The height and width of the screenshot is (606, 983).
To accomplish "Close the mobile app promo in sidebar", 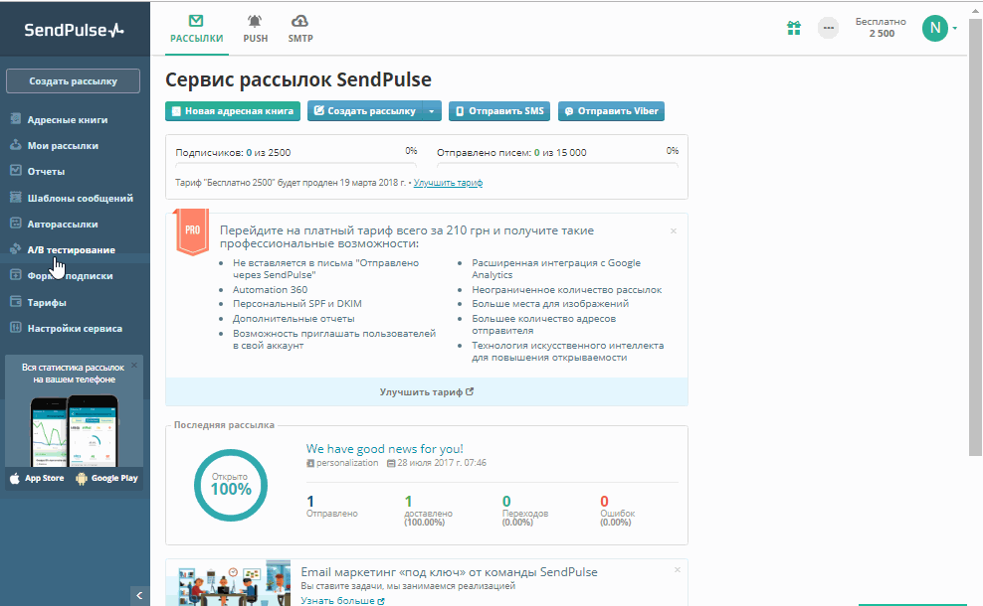I will 134,365.
